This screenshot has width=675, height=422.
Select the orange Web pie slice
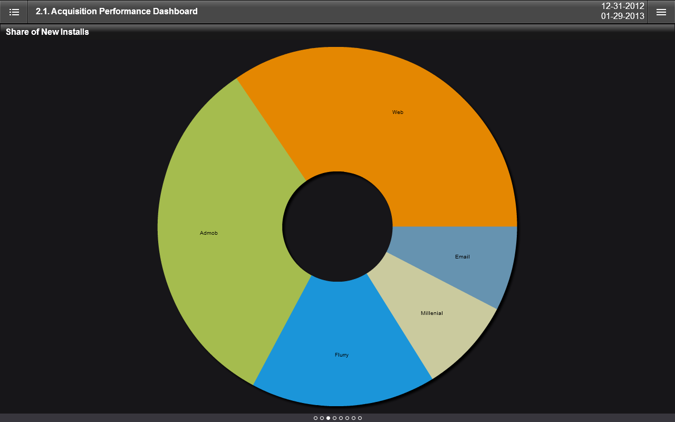click(398, 112)
